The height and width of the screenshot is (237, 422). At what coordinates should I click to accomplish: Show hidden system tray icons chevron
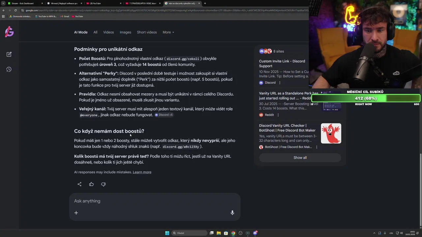374,233
